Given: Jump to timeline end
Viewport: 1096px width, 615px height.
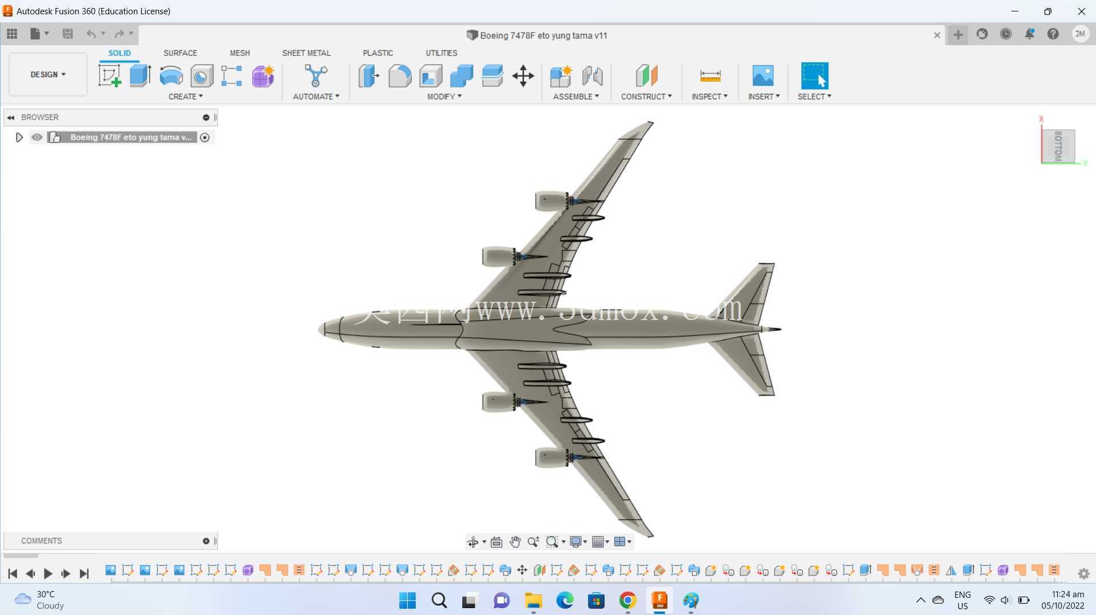Looking at the screenshot, I should [x=84, y=573].
